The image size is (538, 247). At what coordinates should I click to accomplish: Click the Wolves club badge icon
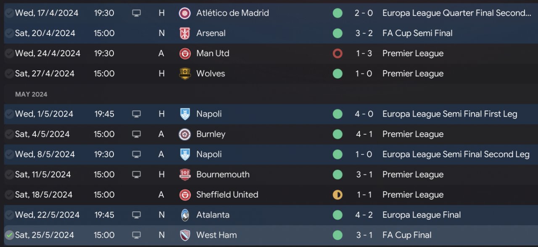(185, 73)
